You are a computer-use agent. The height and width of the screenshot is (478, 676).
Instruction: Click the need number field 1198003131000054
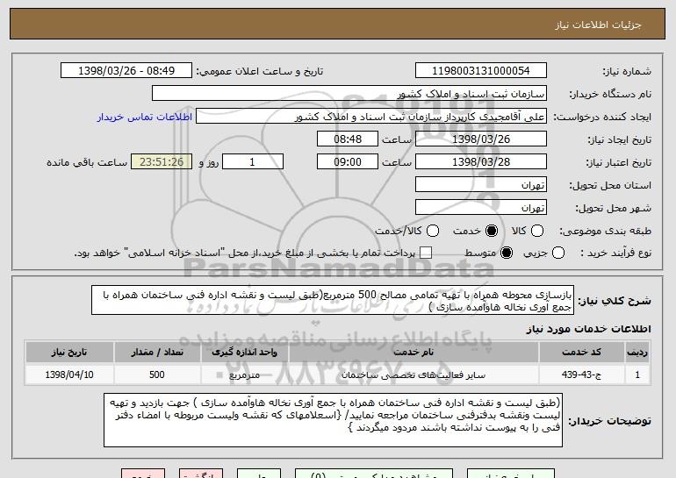coord(481,71)
